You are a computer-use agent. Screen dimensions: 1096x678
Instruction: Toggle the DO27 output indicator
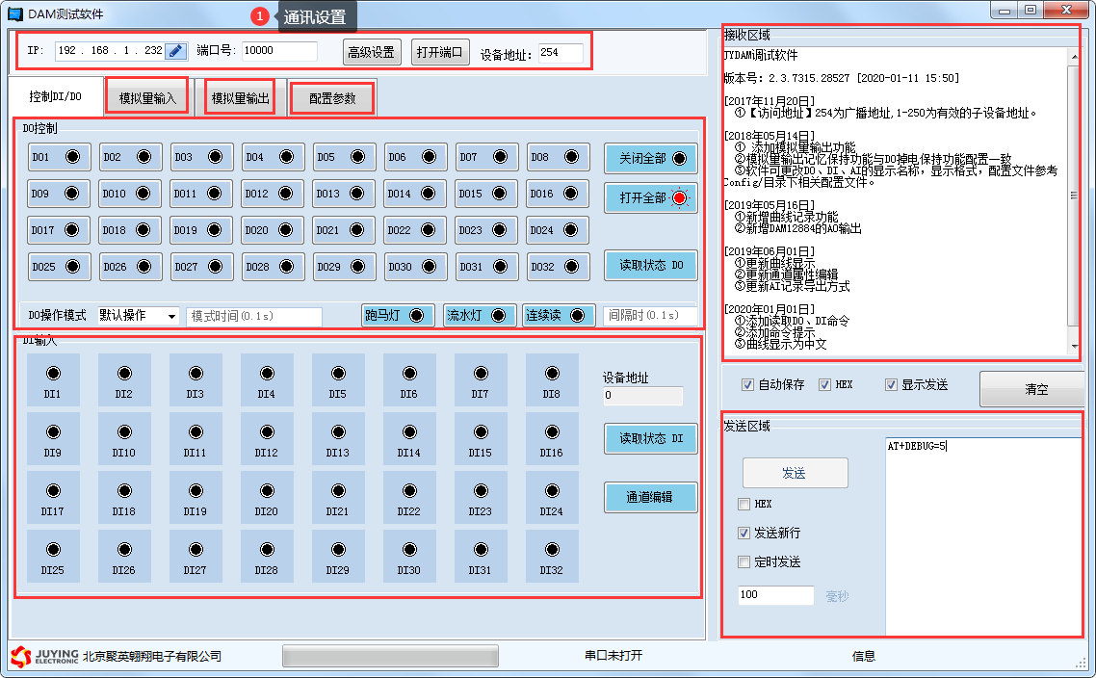point(214,267)
